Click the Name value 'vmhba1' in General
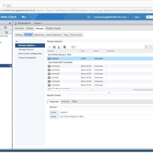This screenshot has width=153, height=153. (x=64, y=112)
